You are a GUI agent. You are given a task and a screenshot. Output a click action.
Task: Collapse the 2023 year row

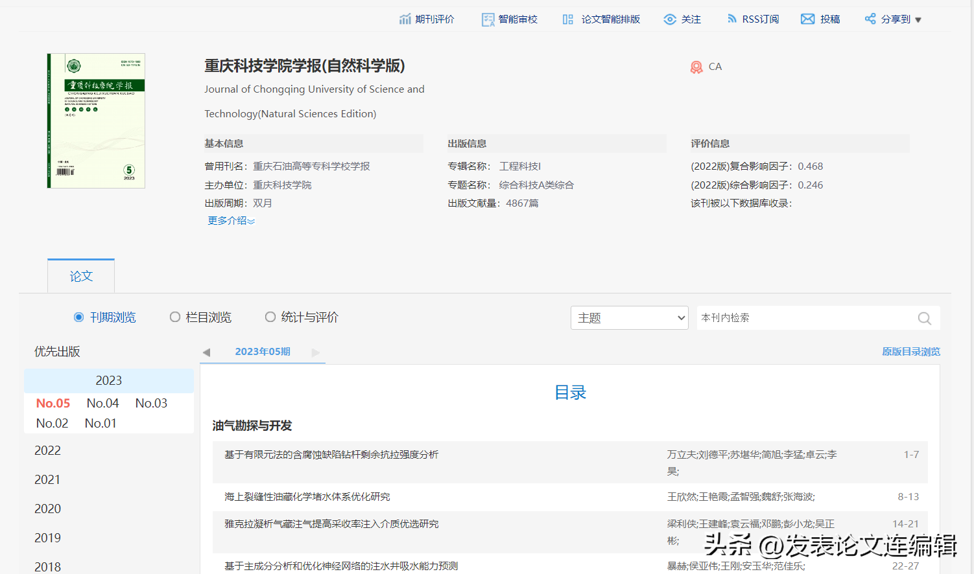[109, 381]
